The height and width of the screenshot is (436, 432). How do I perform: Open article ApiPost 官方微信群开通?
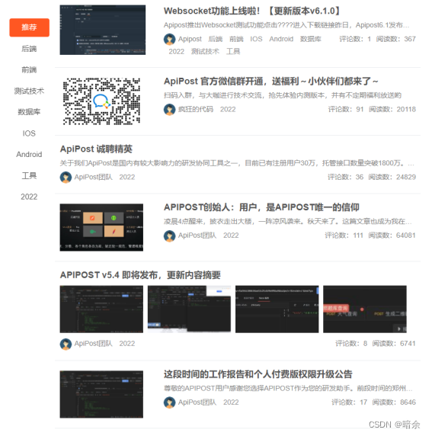[270, 82]
